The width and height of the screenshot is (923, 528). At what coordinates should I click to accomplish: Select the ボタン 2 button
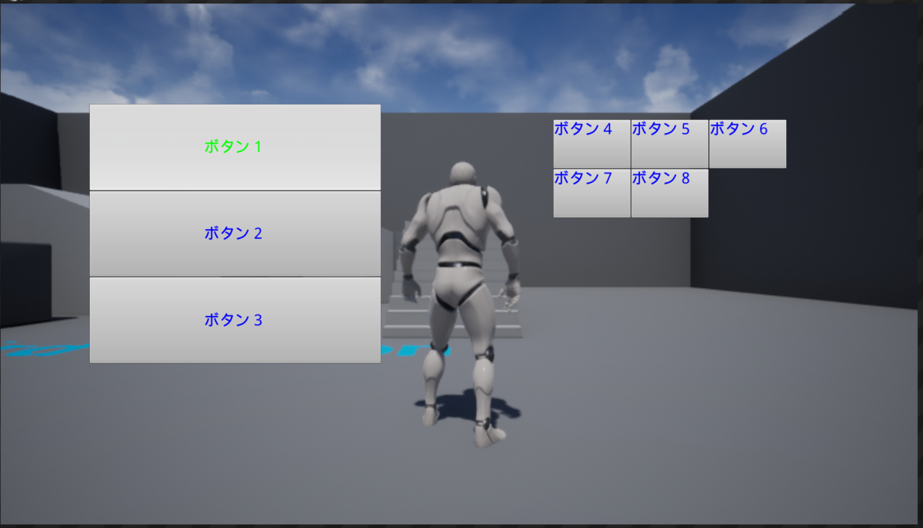coord(235,234)
